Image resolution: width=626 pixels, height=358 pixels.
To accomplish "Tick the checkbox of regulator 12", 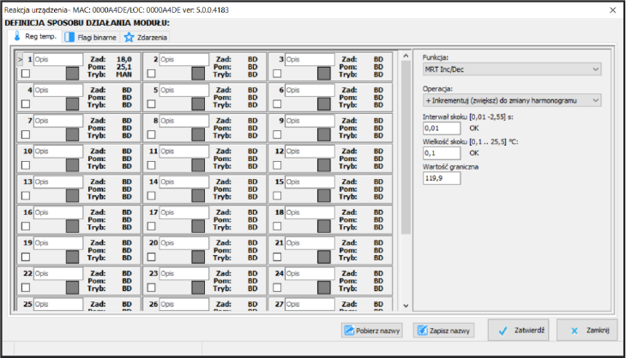I will 277,165.
